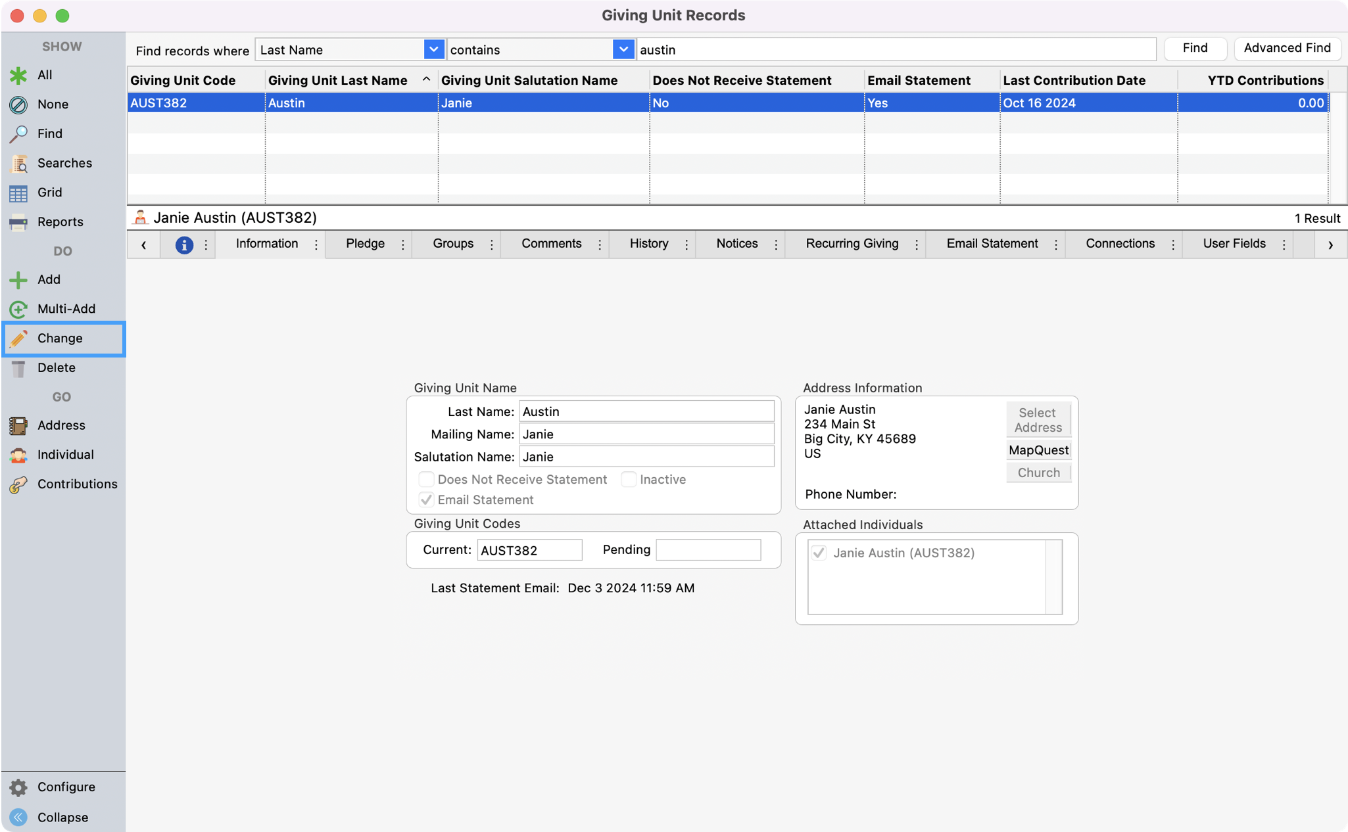The height and width of the screenshot is (832, 1348).
Task: Click the None icon to deselect records
Action: 18,104
